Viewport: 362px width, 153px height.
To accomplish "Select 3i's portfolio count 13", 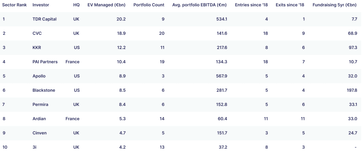I will tap(162, 147).
